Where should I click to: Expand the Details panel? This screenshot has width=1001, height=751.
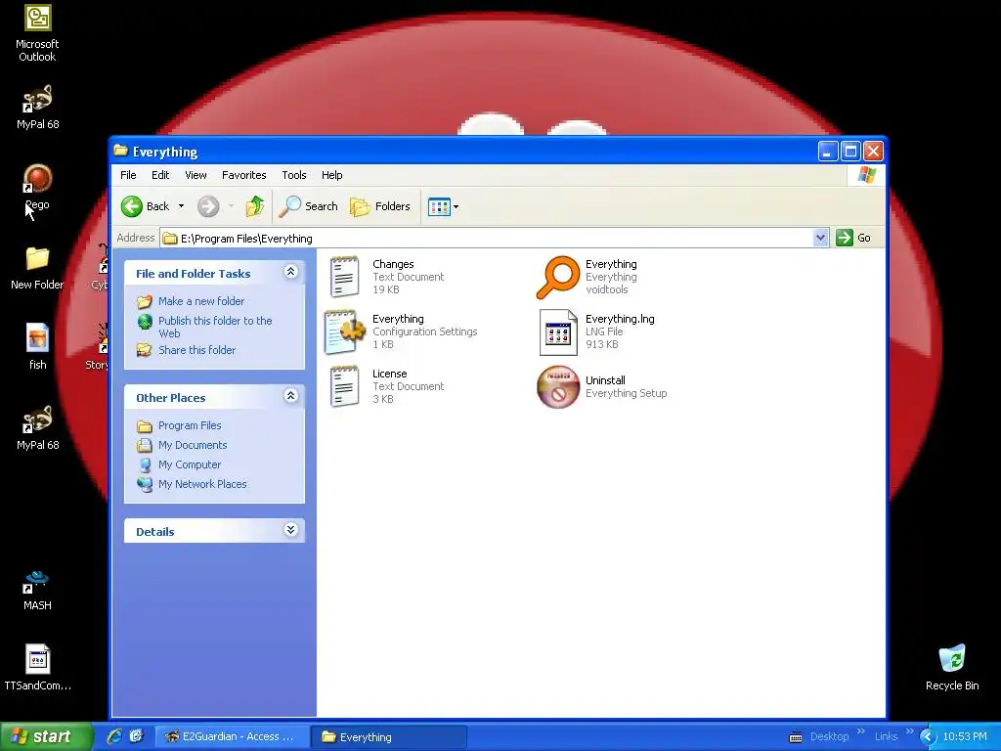click(290, 530)
